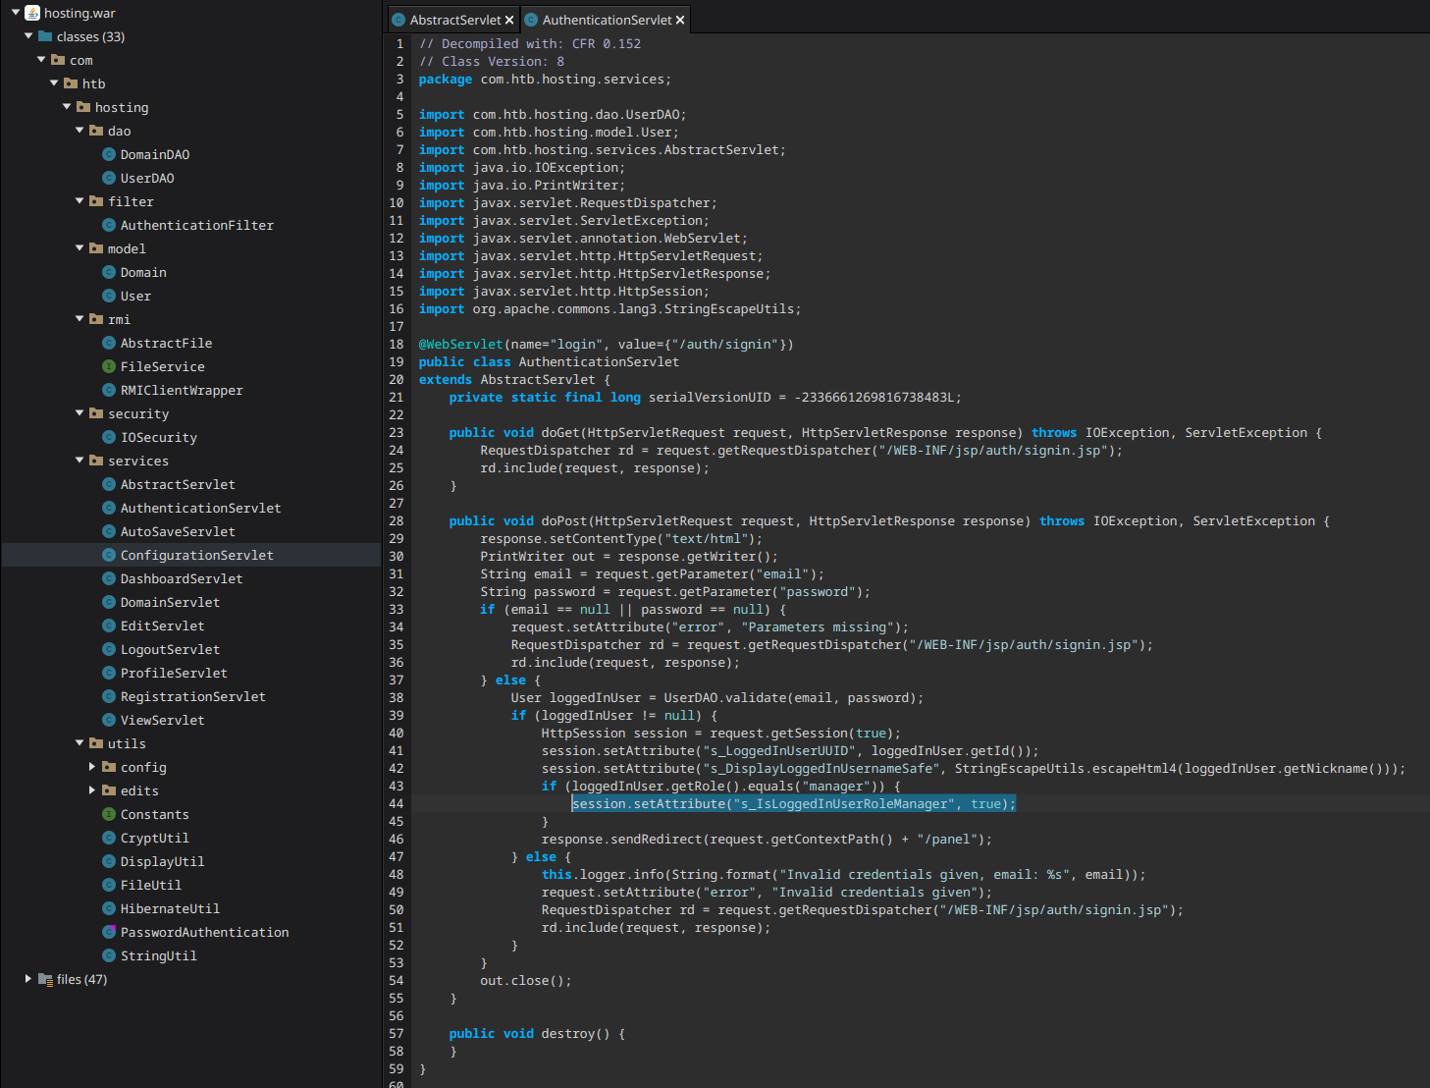This screenshot has width=1430, height=1088.
Task: Collapse the services package arrow
Action: pyautogui.click(x=79, y=461)
